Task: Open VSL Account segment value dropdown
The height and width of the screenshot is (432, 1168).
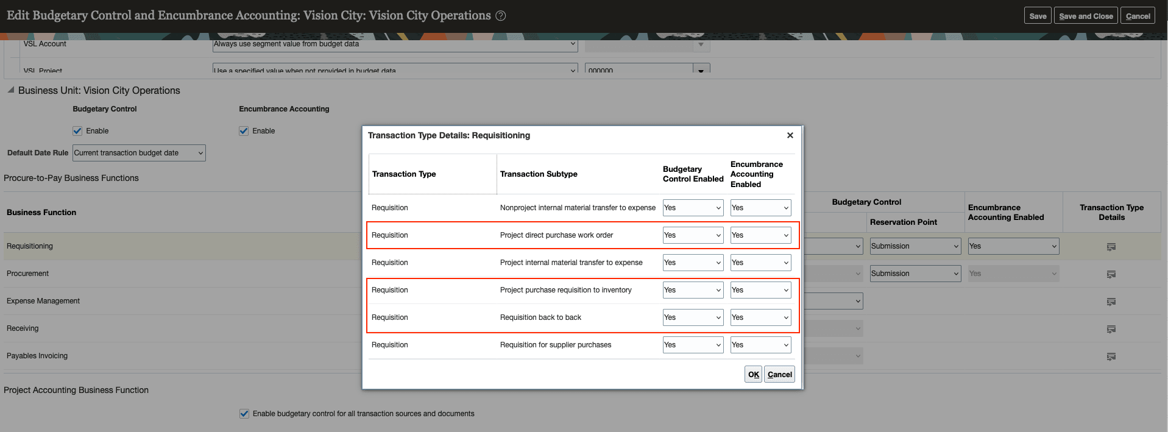Action: click(x=395, y=44)
